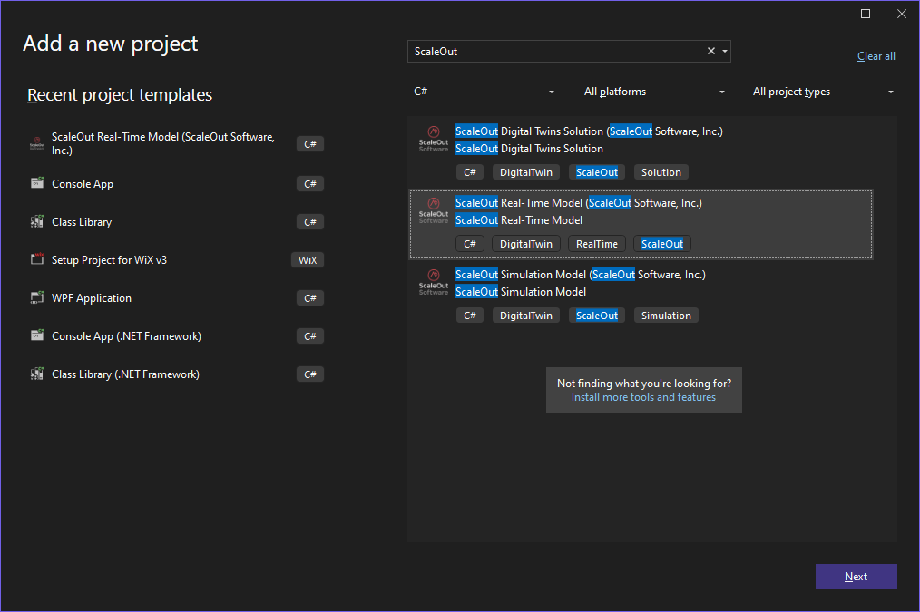This screenshot has width=920, height=612.
Task: Click DigitalTwin tag on Real-Time Model result
Action: (x=525, y=244)
